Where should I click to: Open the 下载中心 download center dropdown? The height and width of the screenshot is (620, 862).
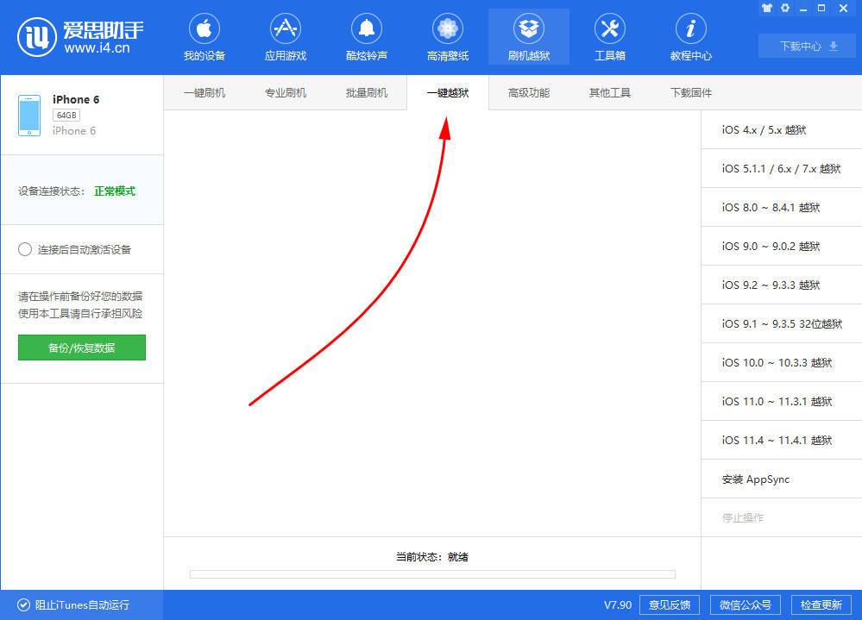pyautogui.click(x=806, y=46)
